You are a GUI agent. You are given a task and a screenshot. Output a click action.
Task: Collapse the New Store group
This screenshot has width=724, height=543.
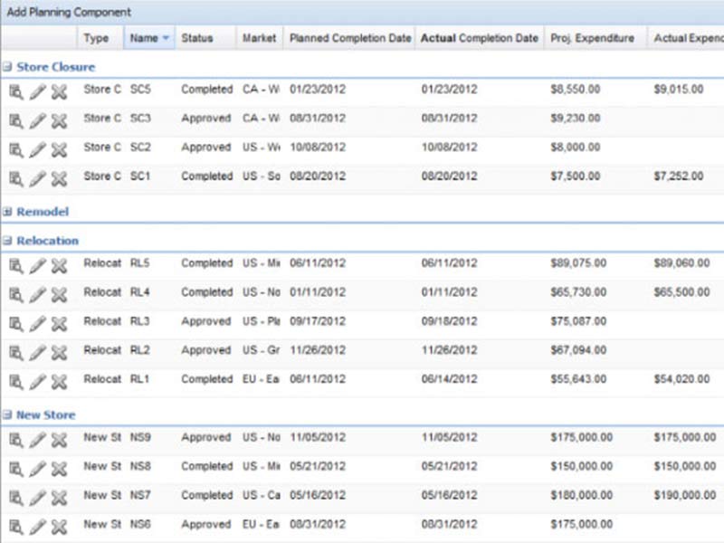coord(7,414)
